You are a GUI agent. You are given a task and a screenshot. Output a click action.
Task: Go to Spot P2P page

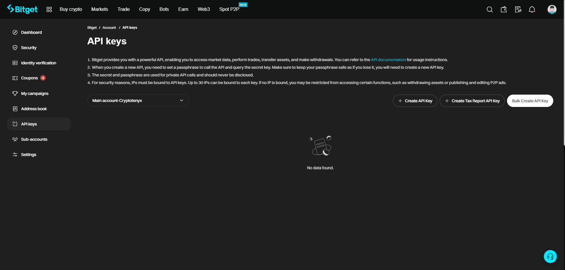[x=229, y=9]
